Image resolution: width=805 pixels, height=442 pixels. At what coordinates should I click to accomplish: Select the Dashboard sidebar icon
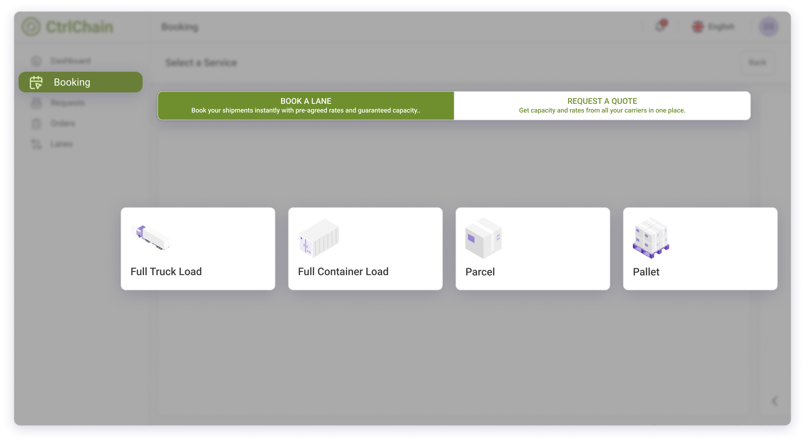tap(38, 61)
